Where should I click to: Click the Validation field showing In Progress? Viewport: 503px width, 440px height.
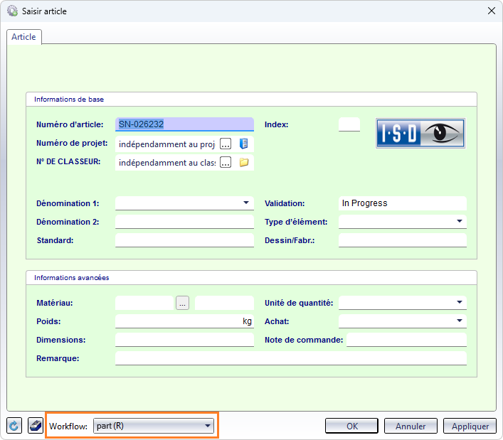pyautogui.click(x=403, y=203)
